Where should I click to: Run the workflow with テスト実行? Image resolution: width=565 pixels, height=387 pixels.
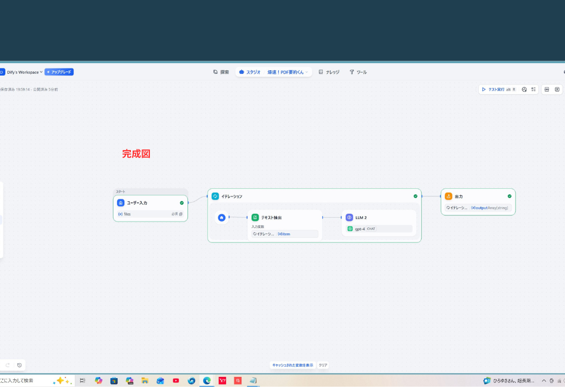pyautogui.click(x=497, y=89)
